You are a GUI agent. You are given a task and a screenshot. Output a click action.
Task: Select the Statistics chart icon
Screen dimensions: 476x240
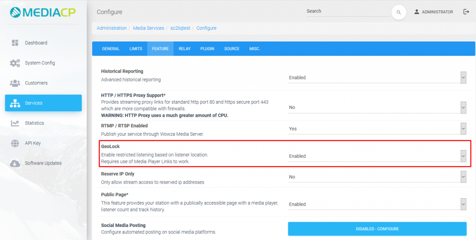(x=15, y=123)
